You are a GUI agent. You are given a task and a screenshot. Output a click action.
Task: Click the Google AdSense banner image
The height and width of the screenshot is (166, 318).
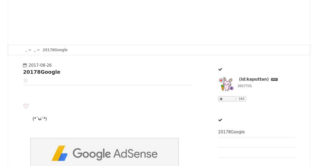point(104,152)
